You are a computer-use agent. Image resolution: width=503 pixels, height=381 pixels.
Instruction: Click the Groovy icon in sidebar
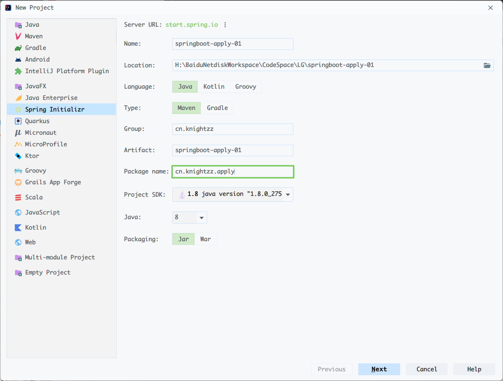pyautogui.click(x=18, y=171)
